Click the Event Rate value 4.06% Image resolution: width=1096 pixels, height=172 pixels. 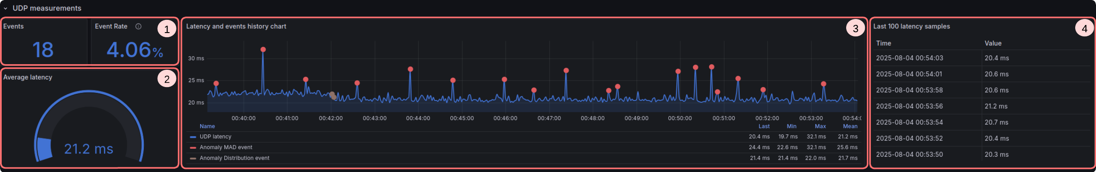(134, 50)
